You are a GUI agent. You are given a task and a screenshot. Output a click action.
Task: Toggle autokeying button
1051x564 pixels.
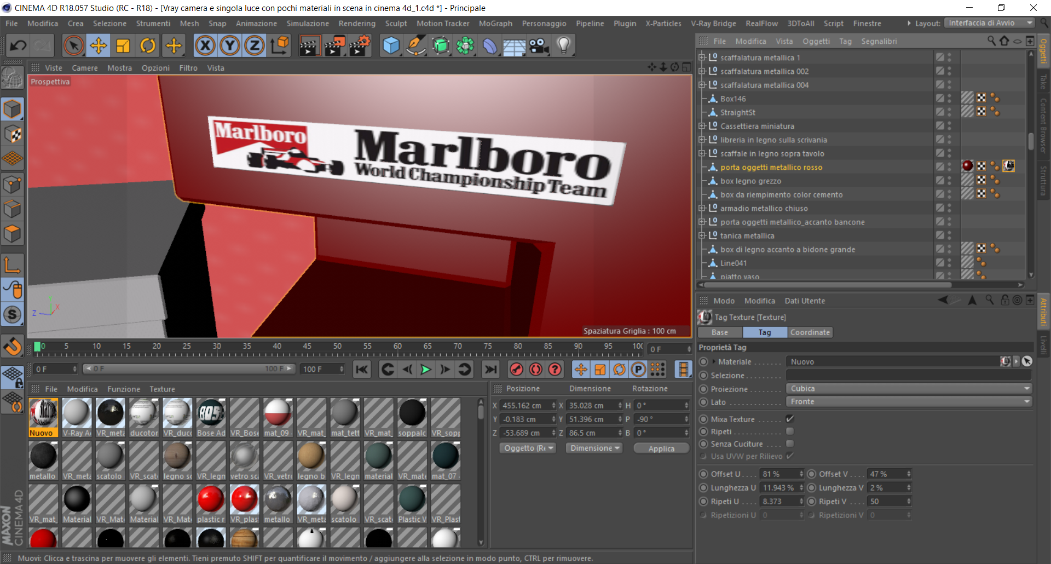(x=536, y=370)
